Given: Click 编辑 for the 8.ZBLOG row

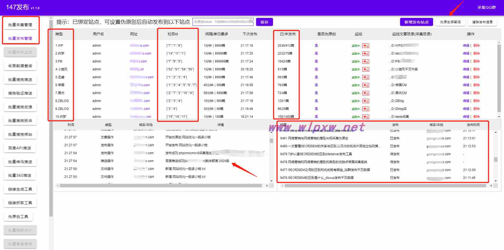Looking at the screenshot, I should point(466,101).
